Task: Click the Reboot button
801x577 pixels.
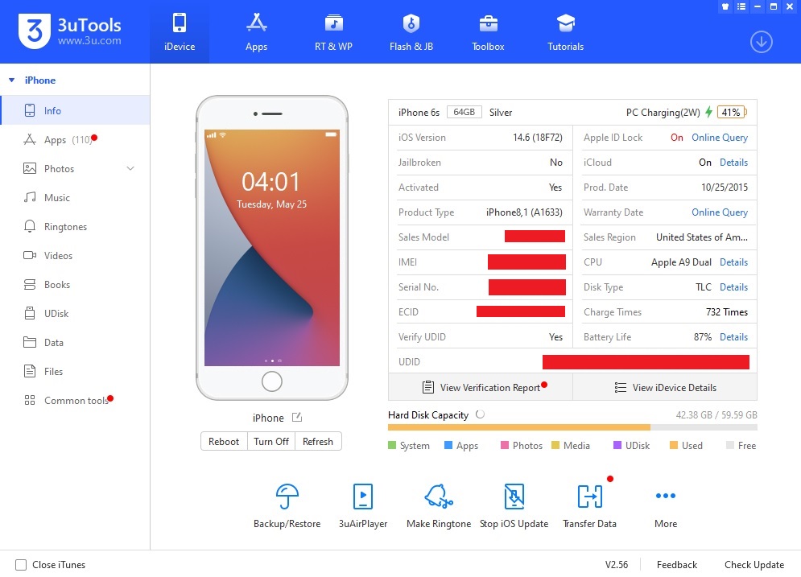Action: [223, 441]
